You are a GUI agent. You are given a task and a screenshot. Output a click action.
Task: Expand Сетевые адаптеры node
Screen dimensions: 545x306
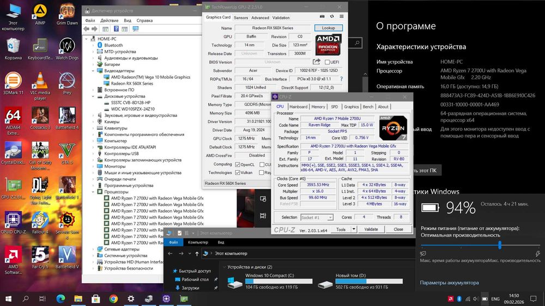[x=93, y=249]
